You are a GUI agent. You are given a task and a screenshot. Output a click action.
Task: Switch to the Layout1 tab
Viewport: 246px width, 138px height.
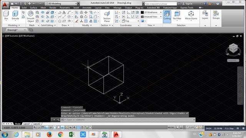[x=27, y=124]
